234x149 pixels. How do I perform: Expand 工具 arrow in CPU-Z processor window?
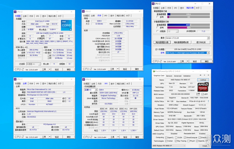pyautogui.click(x=49, y=69)
